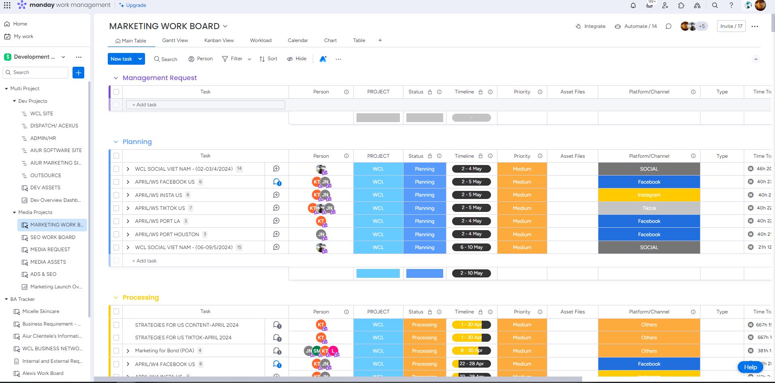Click Hide columns button

point(297,59)
